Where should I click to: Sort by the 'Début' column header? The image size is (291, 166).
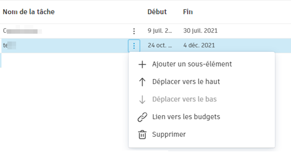[157, 12]
